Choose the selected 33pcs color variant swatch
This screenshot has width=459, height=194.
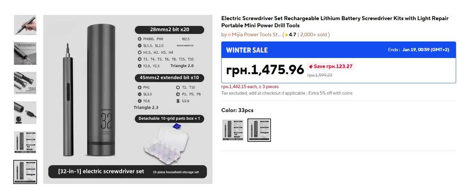click(259, 130)
